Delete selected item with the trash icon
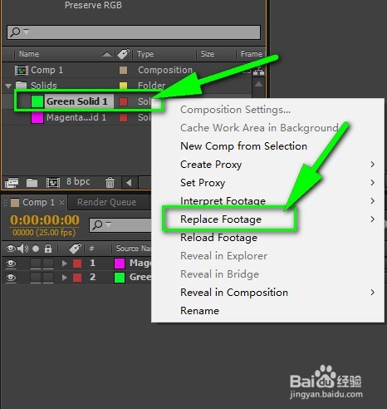This screenshot has width=387, height=409. (x=110, y=183)
